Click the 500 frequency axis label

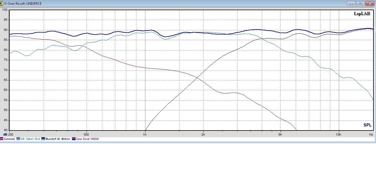point(86,134)
